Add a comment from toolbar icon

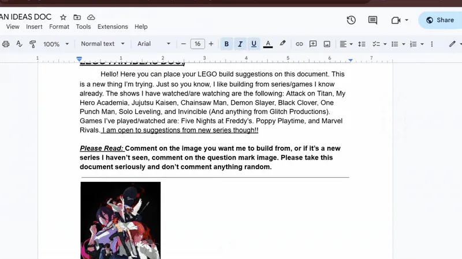pos(313,44)
